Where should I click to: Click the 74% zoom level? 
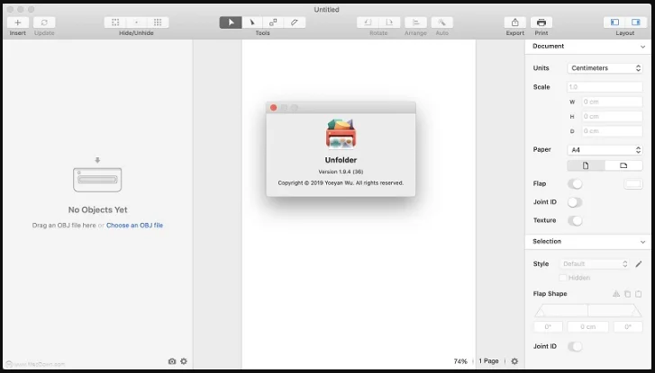(460, 361)
